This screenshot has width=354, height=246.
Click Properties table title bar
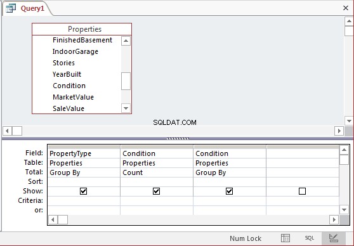click(82, 29)
